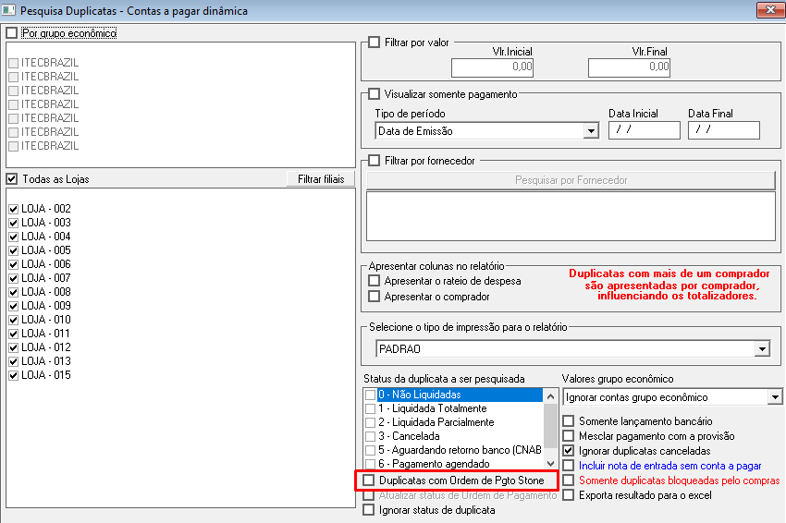
Task: Uncheck Ignorar duplicatas canceladas
Action: click(569, 450)
